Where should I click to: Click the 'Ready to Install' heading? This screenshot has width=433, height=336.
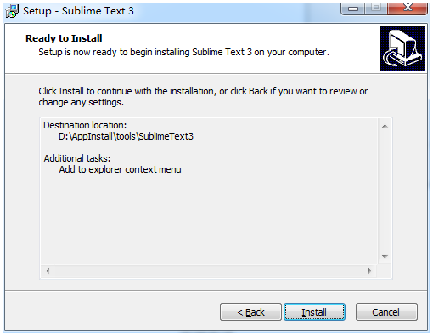tap(64, 38)
